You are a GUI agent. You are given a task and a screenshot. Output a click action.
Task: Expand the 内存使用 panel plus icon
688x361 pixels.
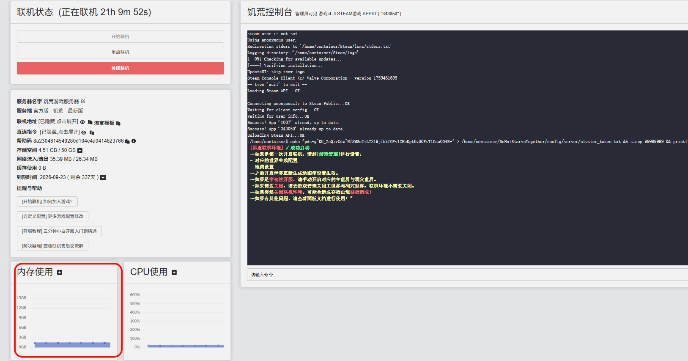pyautogui.click(x=60, y=273)
